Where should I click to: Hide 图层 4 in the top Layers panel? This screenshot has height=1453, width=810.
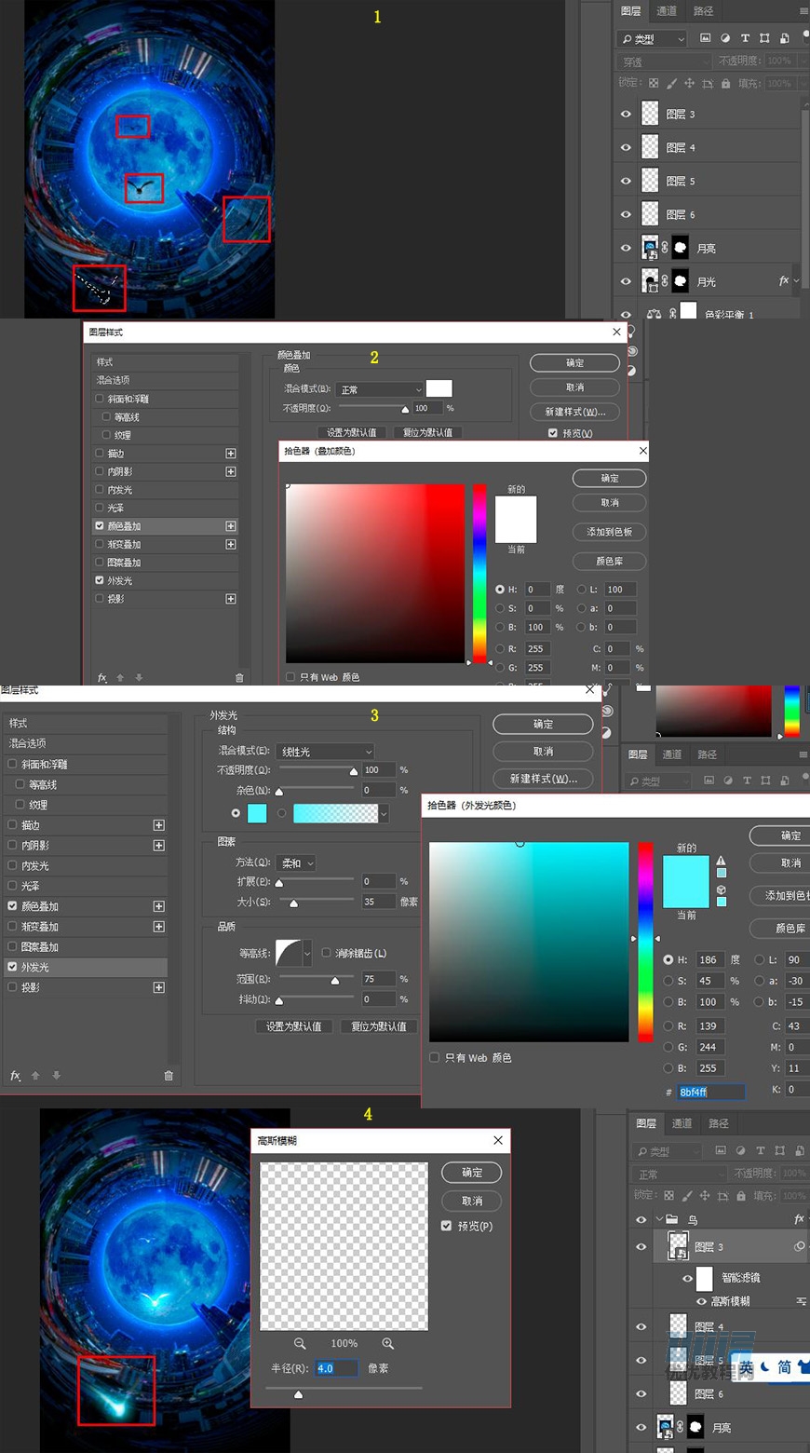[626, 147]
